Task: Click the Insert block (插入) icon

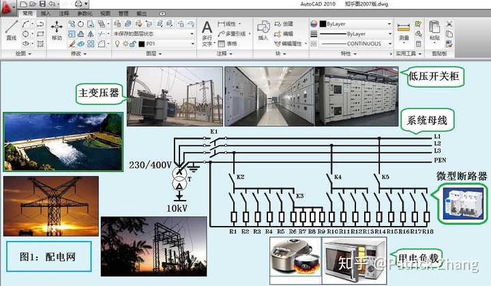Action: pos(263,30)
